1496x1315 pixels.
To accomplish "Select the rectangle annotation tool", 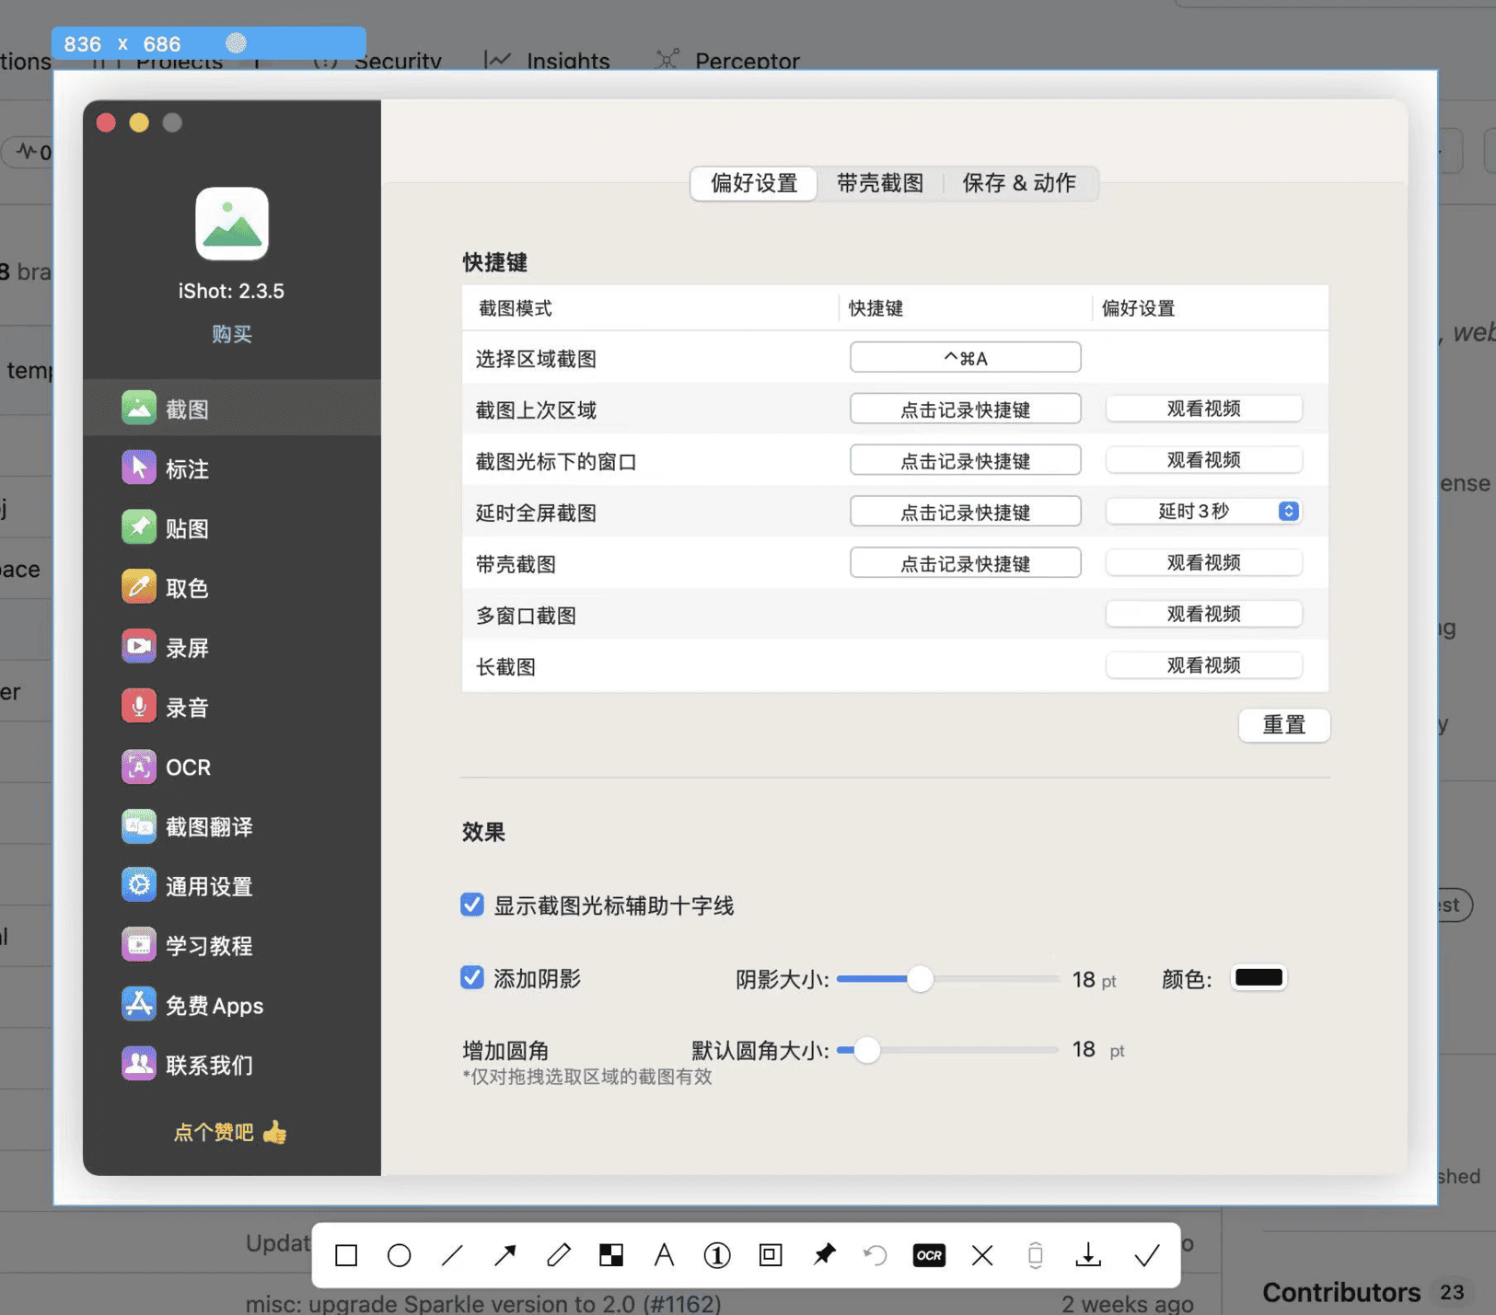I will [346, 1255].
